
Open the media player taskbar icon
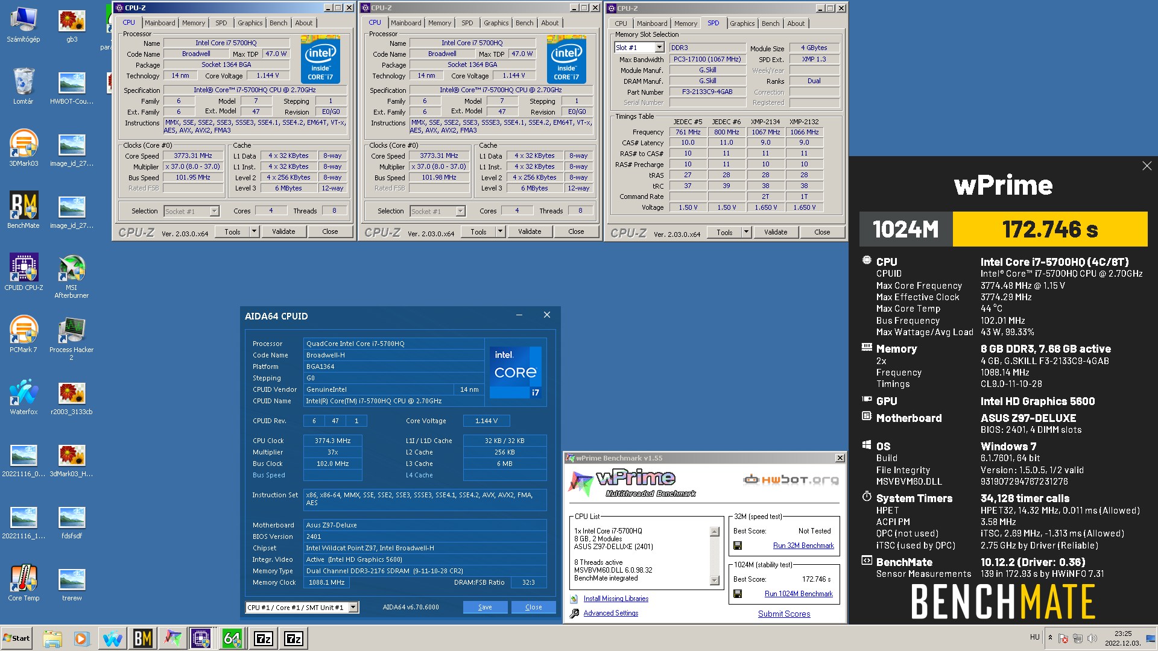tap(82, 638)
